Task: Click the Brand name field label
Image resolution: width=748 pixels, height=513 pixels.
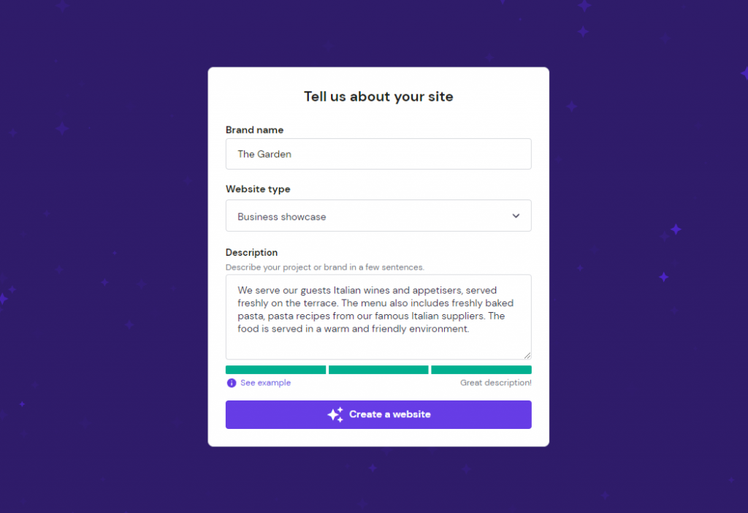Action: pyautogui.click(x=254, y=129)
